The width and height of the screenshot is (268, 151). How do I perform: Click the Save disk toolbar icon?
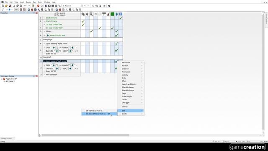[x=10, y=6]
